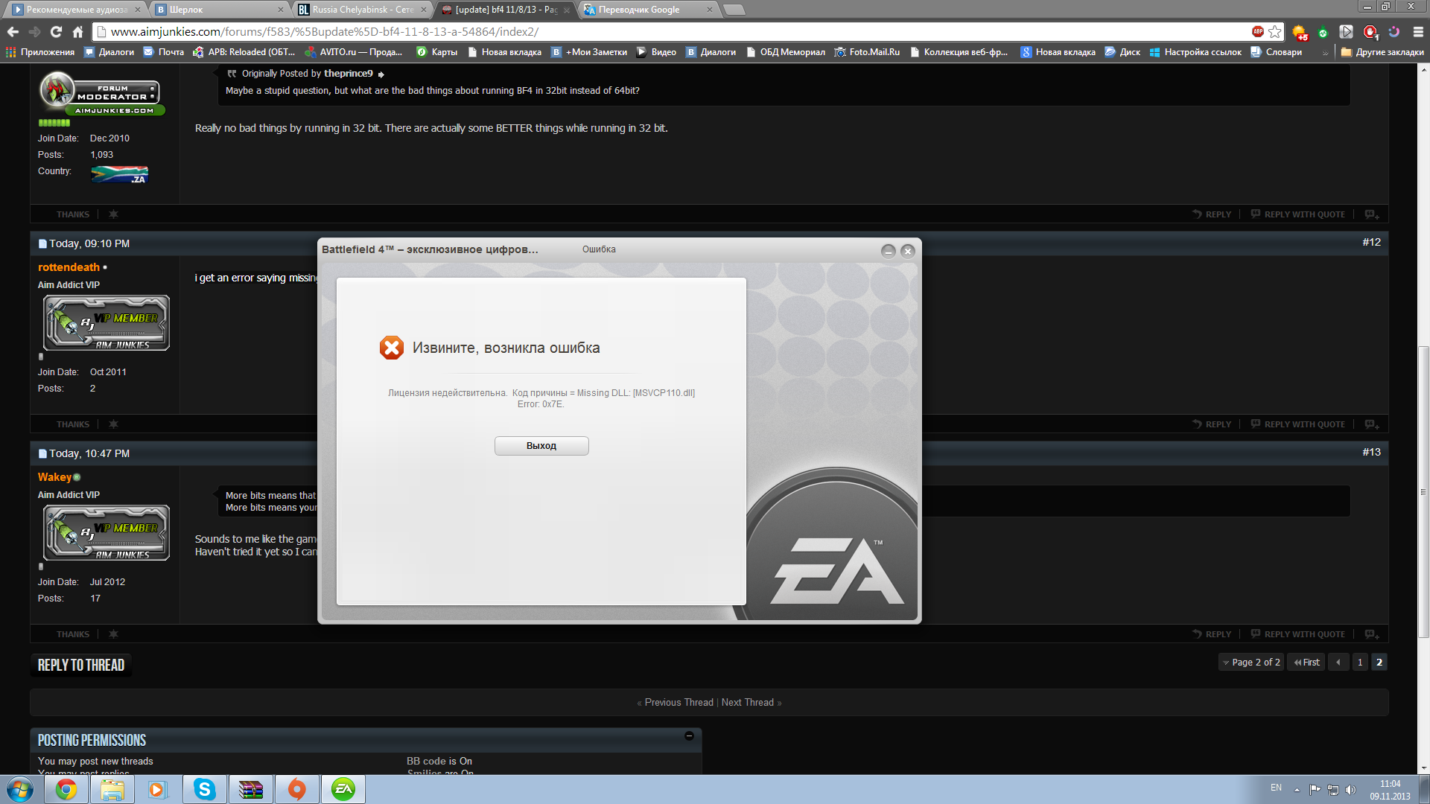View the original post by theprince9 arrow

tap(381, 74)
